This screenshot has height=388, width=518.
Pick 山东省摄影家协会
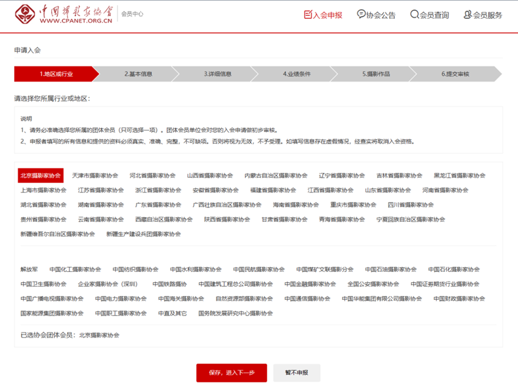click(388, 190)
